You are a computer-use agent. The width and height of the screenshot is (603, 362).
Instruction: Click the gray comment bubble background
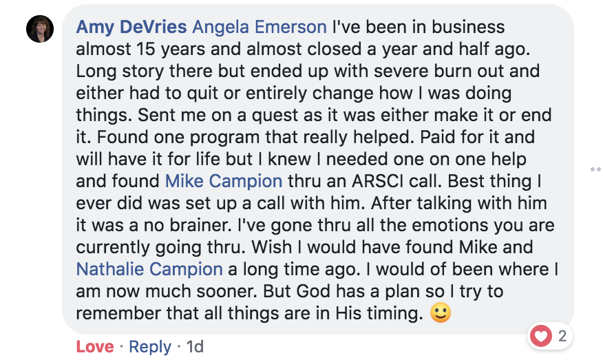tap(318, 169)
